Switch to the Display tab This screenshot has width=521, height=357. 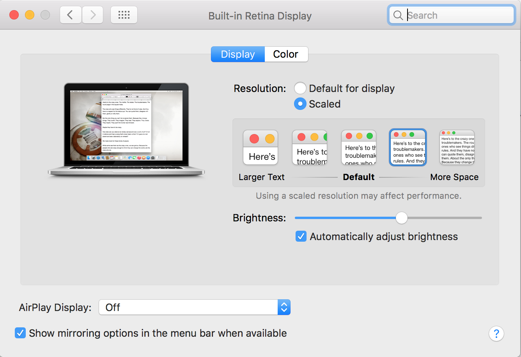[x=238, y=54]
